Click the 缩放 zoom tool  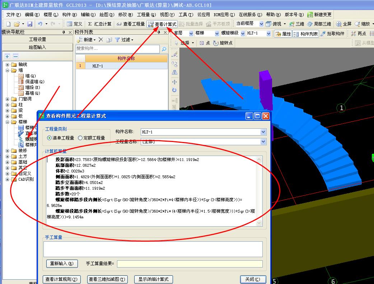[362, 24]
